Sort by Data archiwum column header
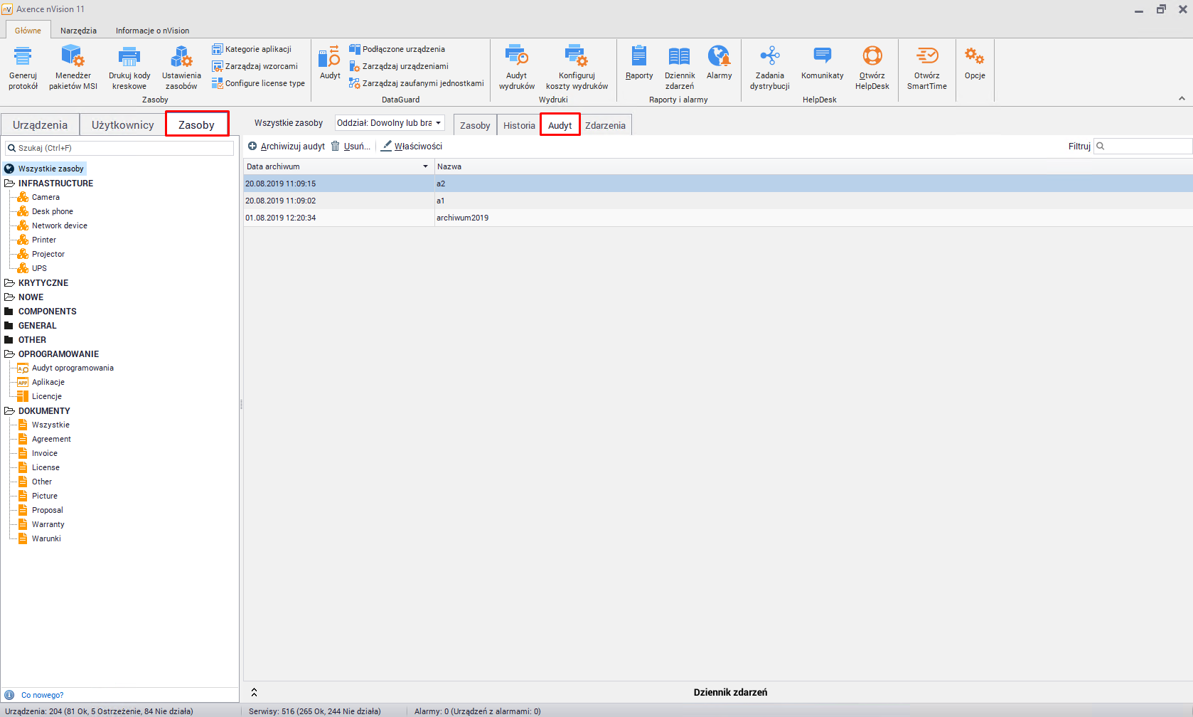The width and height of the screenshot is (1193, 717). 334,166
